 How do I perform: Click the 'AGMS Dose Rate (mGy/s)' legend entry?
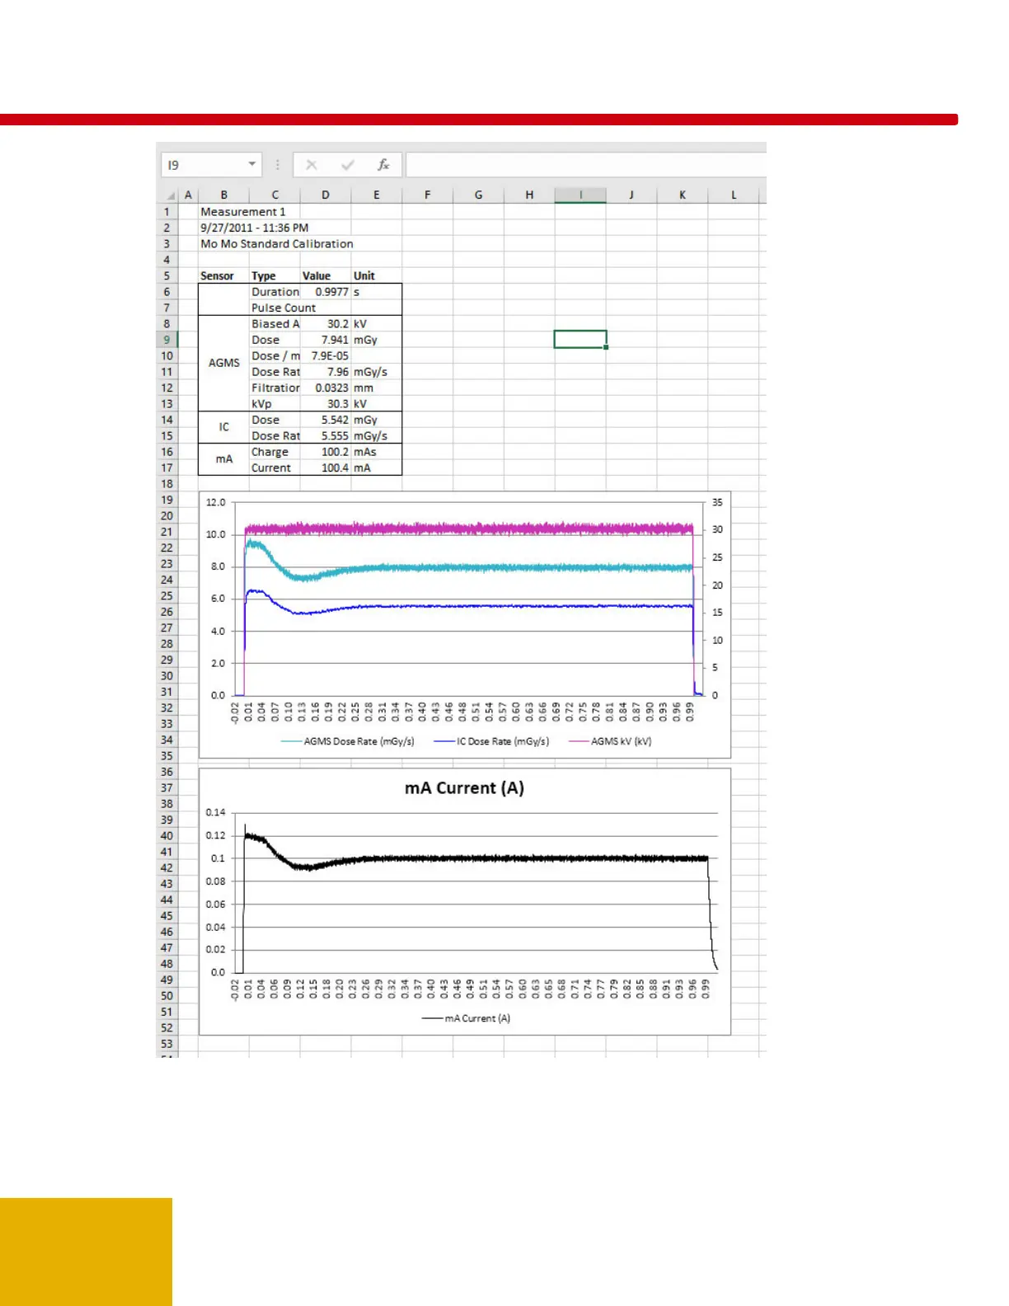pyautogui.click(x=348, y=741)
